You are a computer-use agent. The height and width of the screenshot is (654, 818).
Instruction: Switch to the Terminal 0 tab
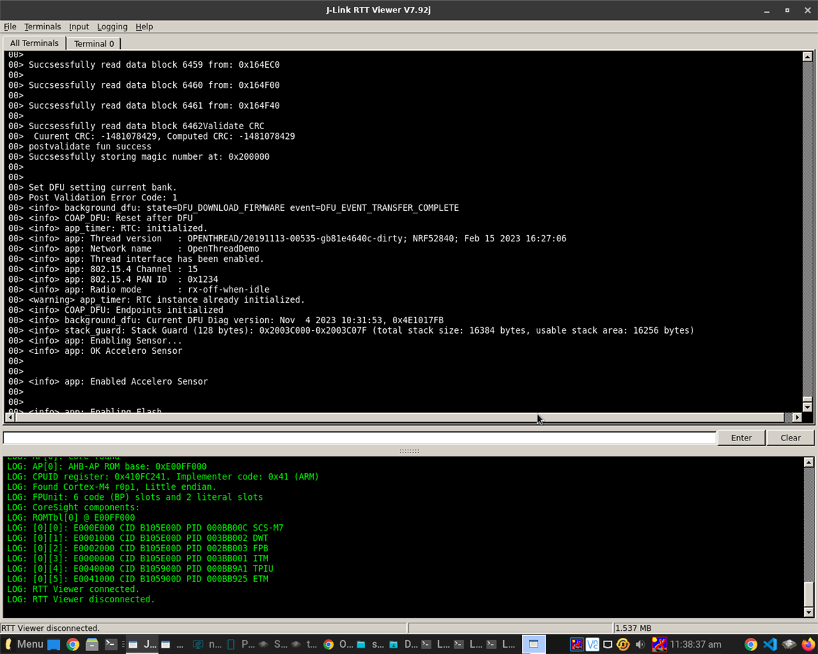click(x=94, y=44)
